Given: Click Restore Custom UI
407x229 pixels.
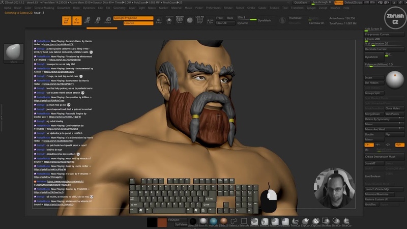Looking at the screenshot, I should pos(385,199).
